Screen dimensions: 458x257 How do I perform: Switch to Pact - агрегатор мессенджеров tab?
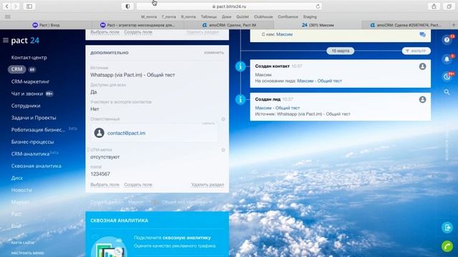[137, 25]
